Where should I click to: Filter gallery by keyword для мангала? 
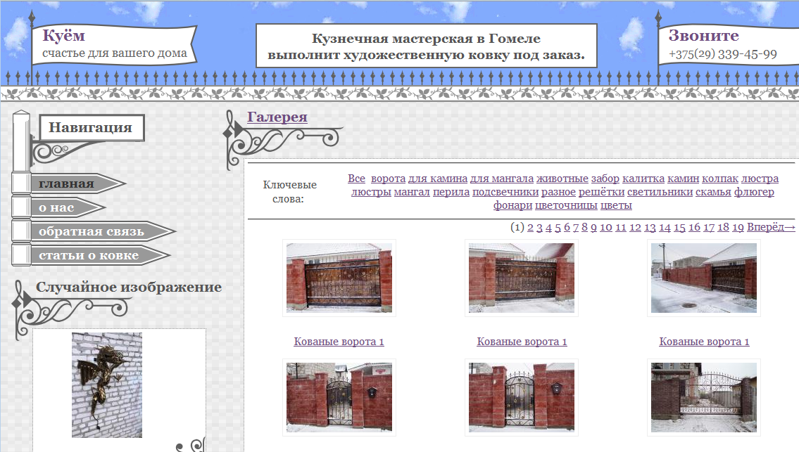[x=502, y=179]
